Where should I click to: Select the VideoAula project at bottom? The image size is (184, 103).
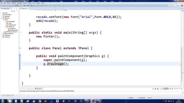coord(7,37)
